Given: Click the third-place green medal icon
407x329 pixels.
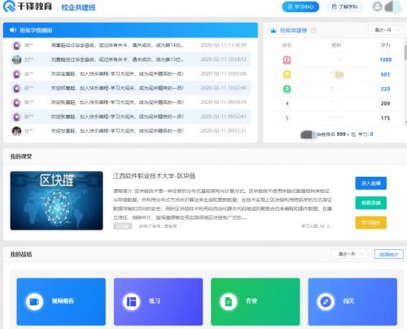Looking at the screenshot, I should [x=287, y=89].
